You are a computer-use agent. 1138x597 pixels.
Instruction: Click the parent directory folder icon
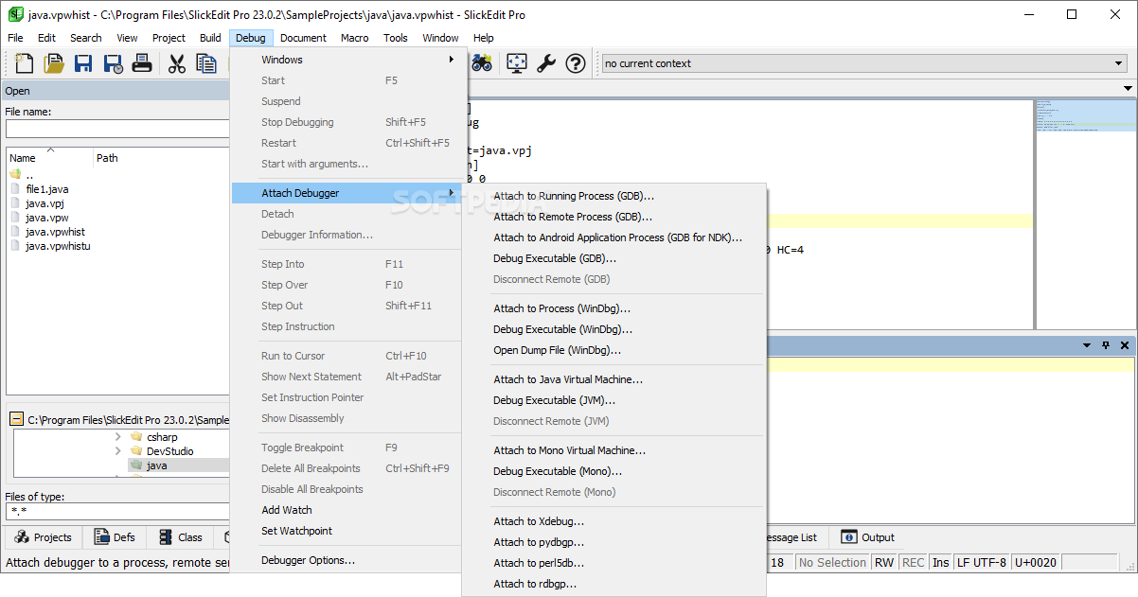tap(15, 175)
